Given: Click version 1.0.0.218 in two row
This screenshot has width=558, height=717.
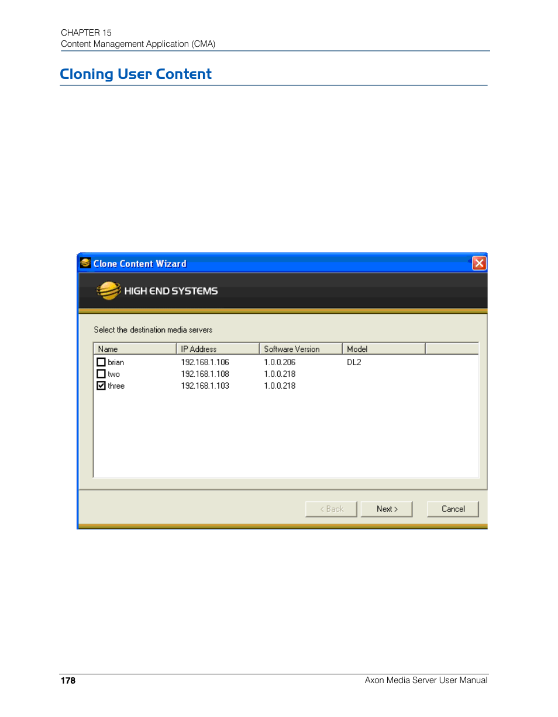Looking at the screenshot, I should point(280,374).
